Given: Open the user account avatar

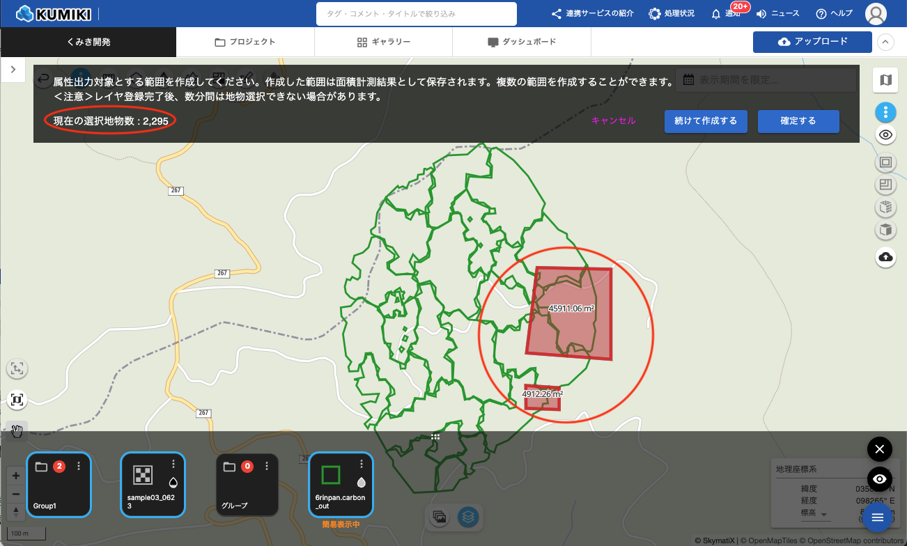Looking at the screenshot, I should pos(876,14).
